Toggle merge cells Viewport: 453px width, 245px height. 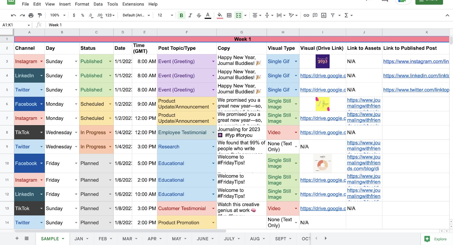click(239, 15)
